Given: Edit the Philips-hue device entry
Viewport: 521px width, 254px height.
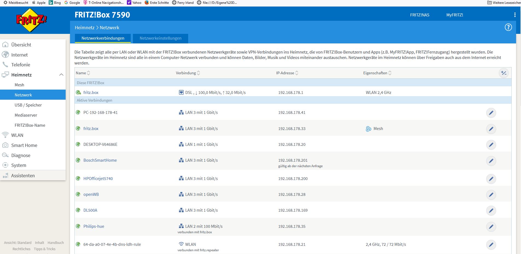Looking at the screenshot, I should (x=491, y=227).
